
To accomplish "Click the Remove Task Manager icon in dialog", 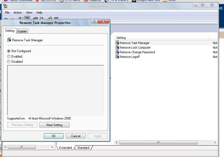I will tap(9, 40).
